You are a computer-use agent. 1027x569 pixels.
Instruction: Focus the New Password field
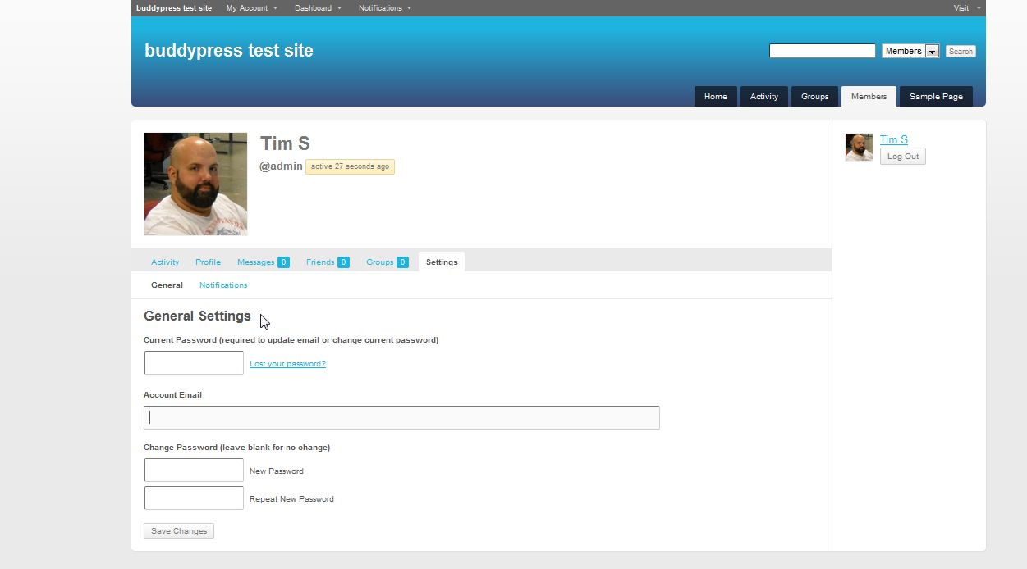pos(194,471)
